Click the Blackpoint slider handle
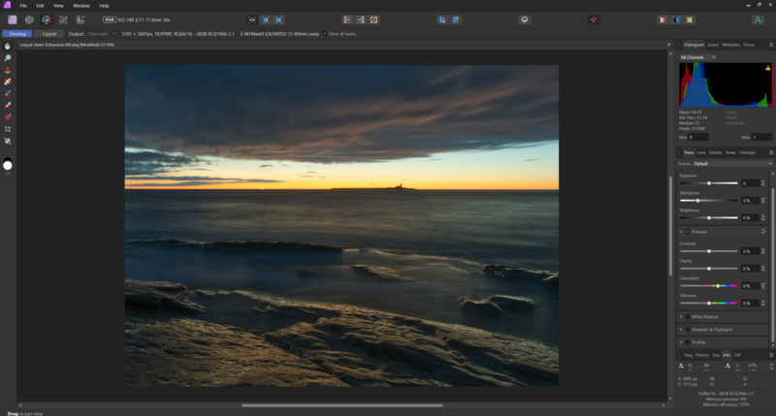 pyautogui.click(x=697, y=201)
